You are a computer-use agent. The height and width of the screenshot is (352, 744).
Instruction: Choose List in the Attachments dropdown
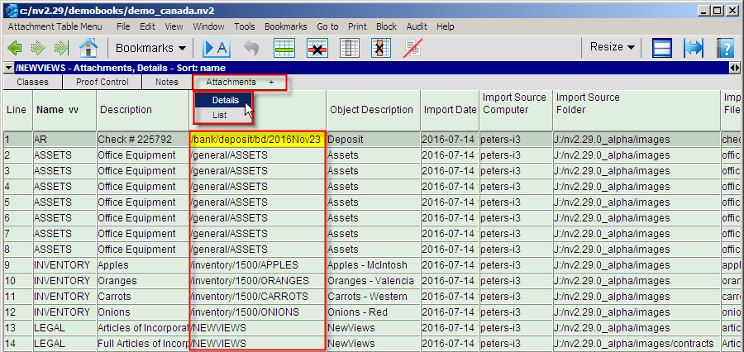[219, 115]
